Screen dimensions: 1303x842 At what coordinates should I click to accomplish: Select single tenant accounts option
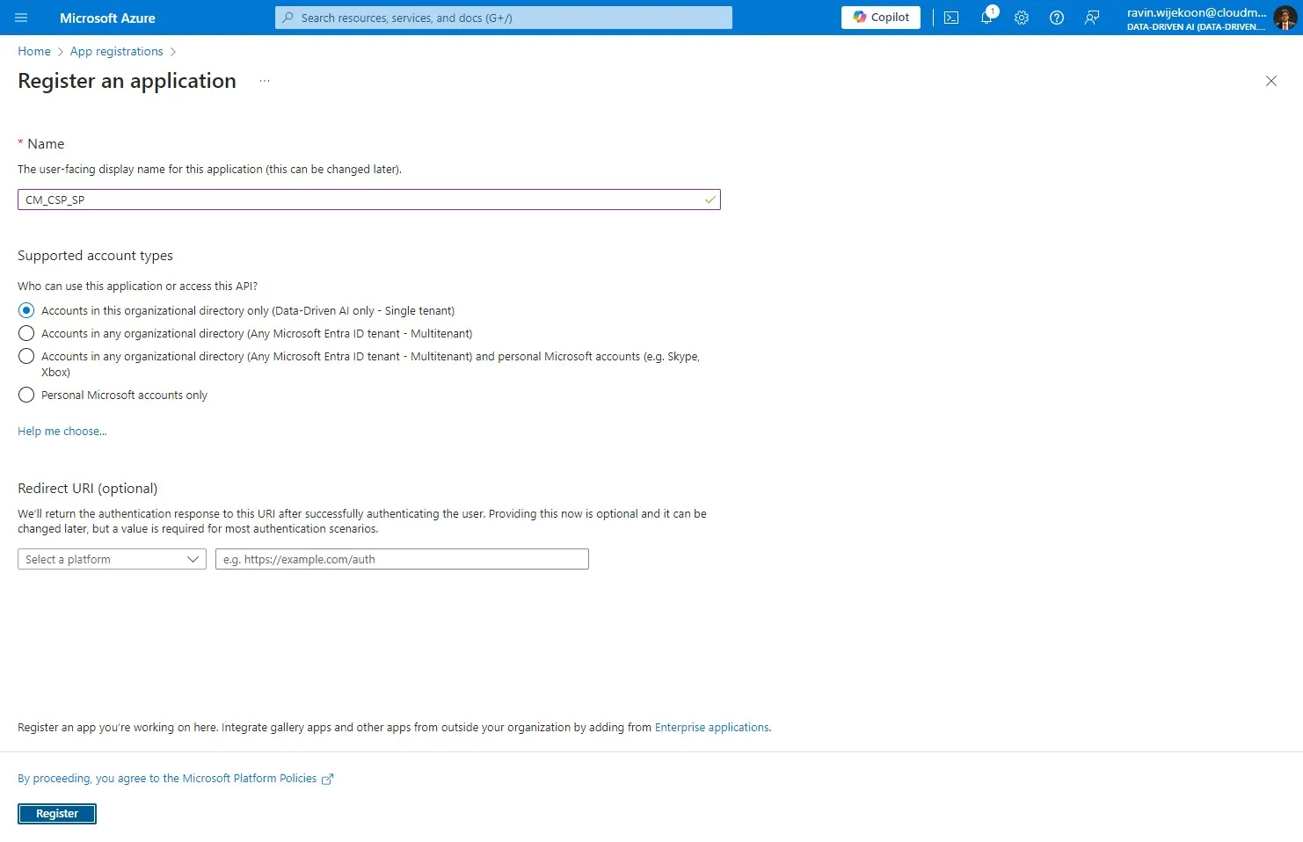pos(26,310)
